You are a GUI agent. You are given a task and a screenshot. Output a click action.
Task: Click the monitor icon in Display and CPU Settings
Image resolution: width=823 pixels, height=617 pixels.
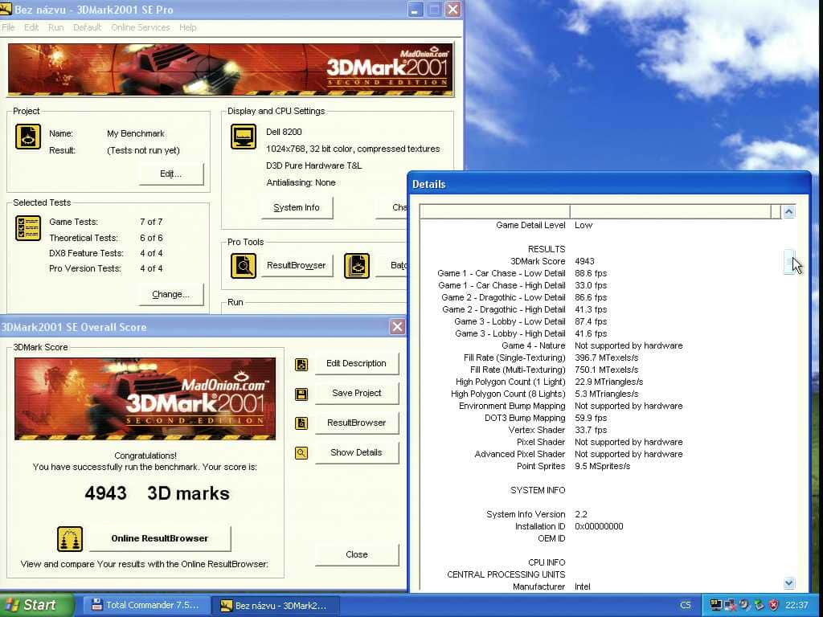[244, 137]
